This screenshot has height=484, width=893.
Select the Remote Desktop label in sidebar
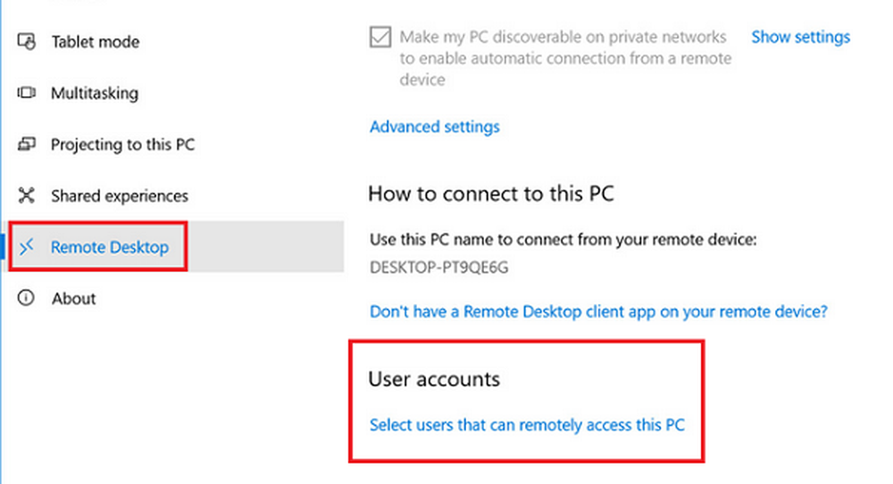(x=109, y=247)
